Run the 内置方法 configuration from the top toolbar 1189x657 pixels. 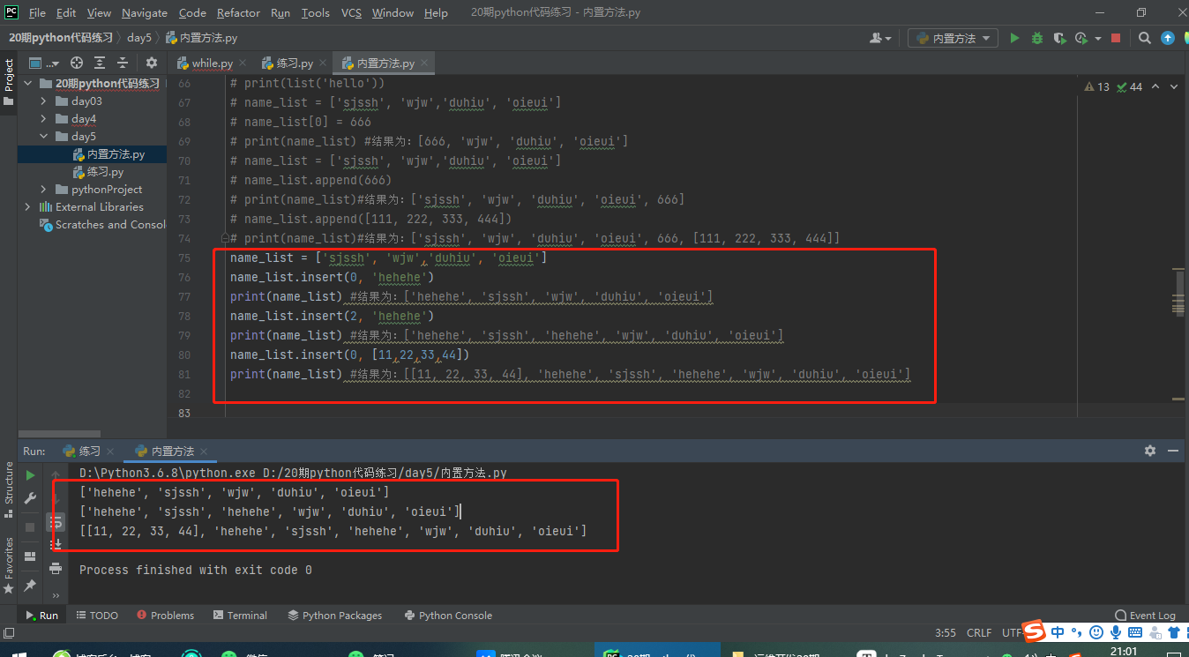pyautogui.click(x=1014, y=38)
